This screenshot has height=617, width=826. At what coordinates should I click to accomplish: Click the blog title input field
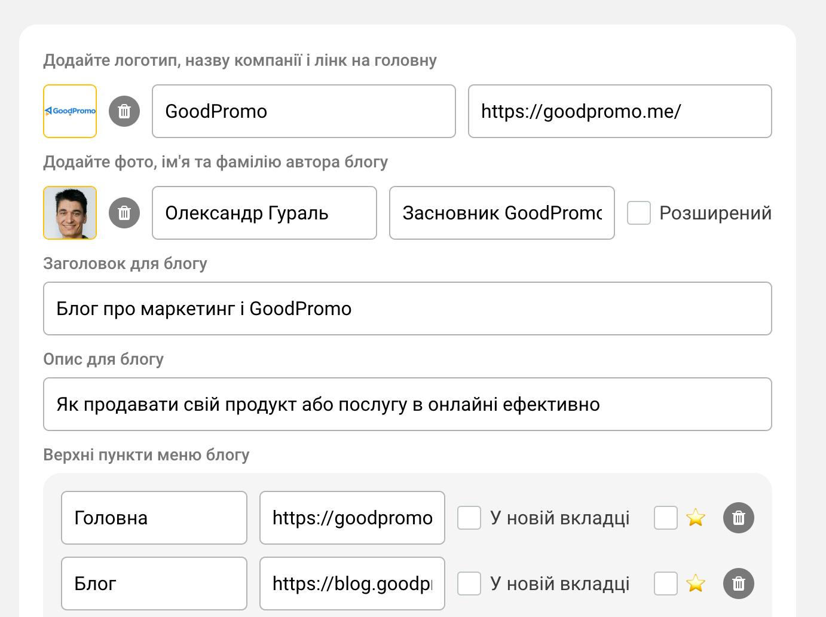tap(408, 308)
